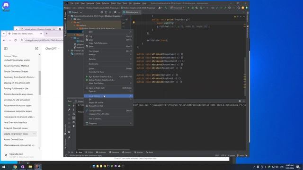The height and width of the screenshot is (170, 303).
Task: Open 'Access Denied Error' chat
Action: click(x=14, y=139)
